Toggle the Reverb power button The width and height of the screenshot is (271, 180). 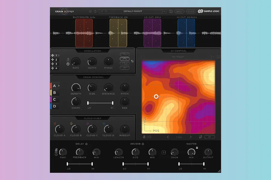[x=143, y=144]
